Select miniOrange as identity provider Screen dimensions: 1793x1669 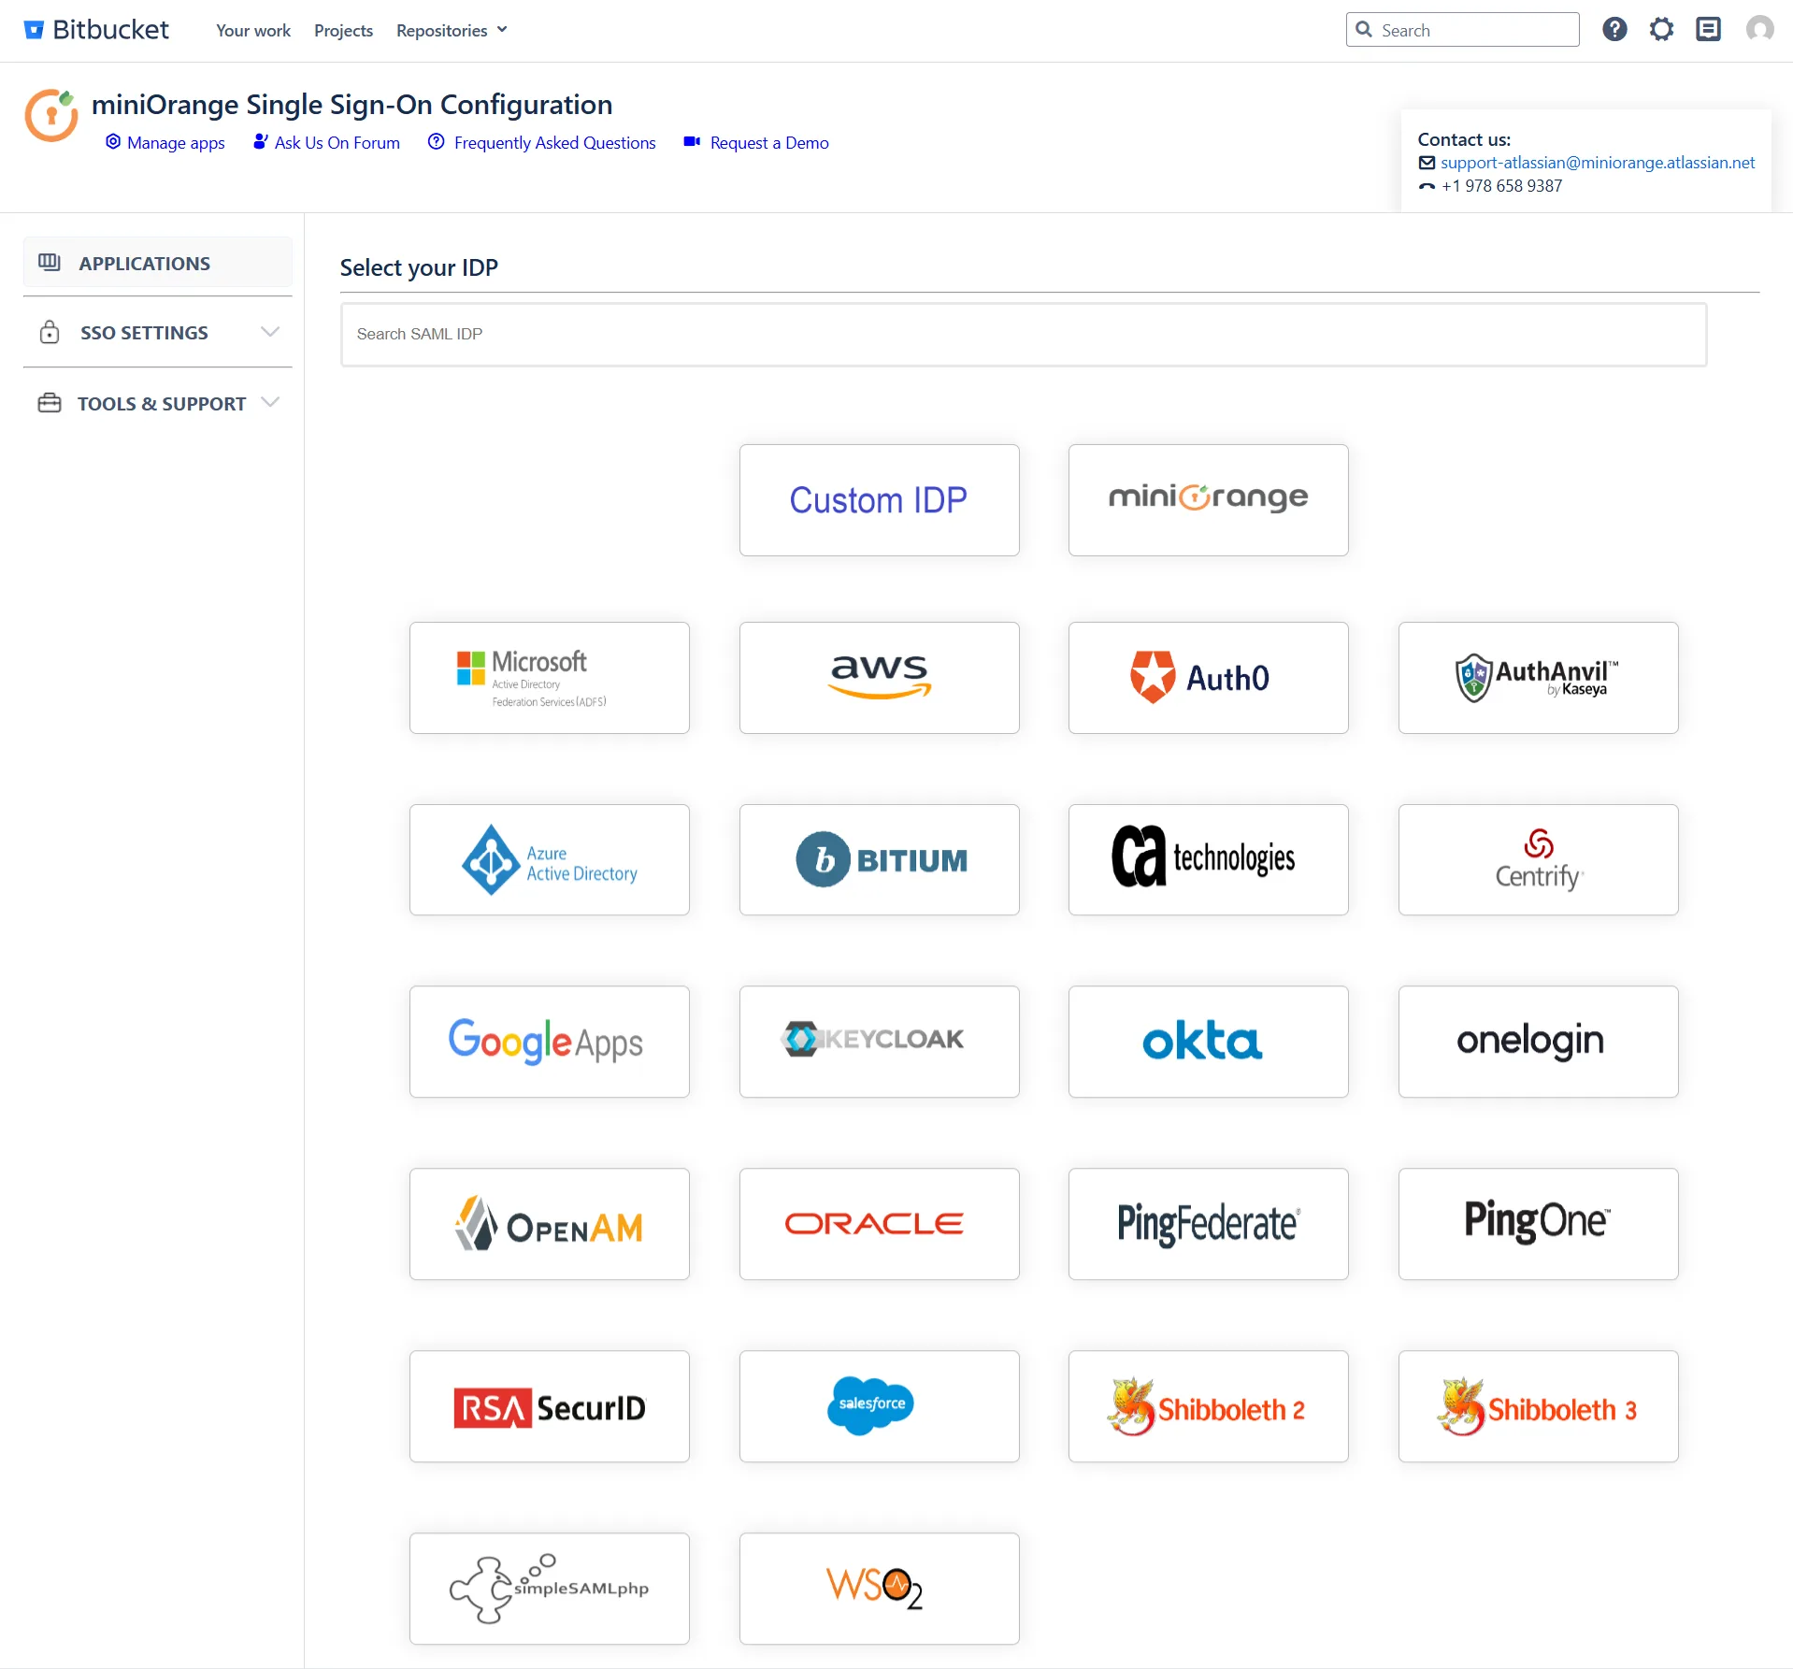coord(1207,499)
